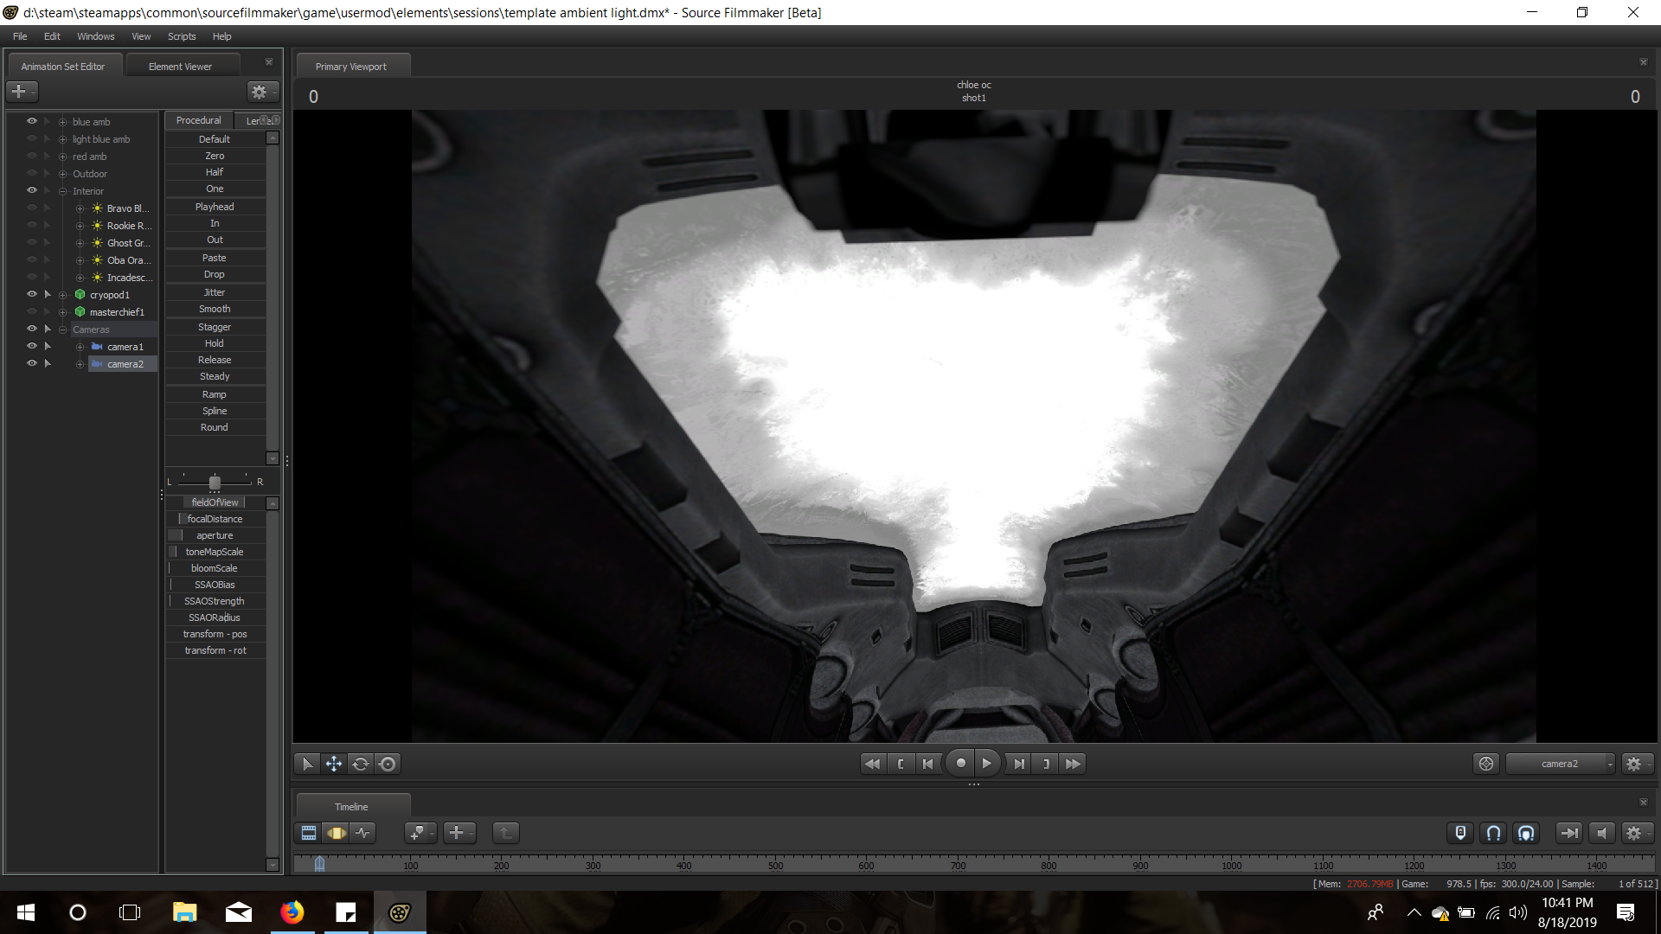Click the play button
Image resolution: width=1661 pixels, height=934 pixels.
(x=987, y=764)
